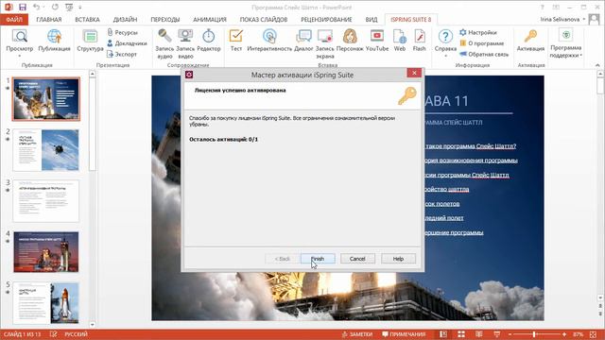Open Support program (Программа поддержки) dropdown
Viewport: 605px width, 340px height.
pyautogui.click(x=565, y=43)
